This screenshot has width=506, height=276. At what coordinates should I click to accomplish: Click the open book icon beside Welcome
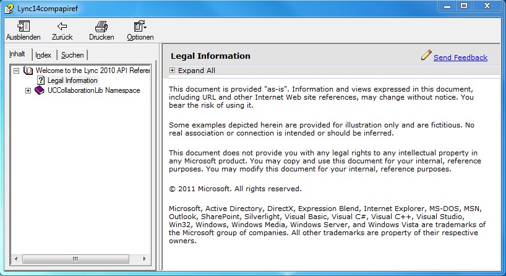(x=28, y=71)
